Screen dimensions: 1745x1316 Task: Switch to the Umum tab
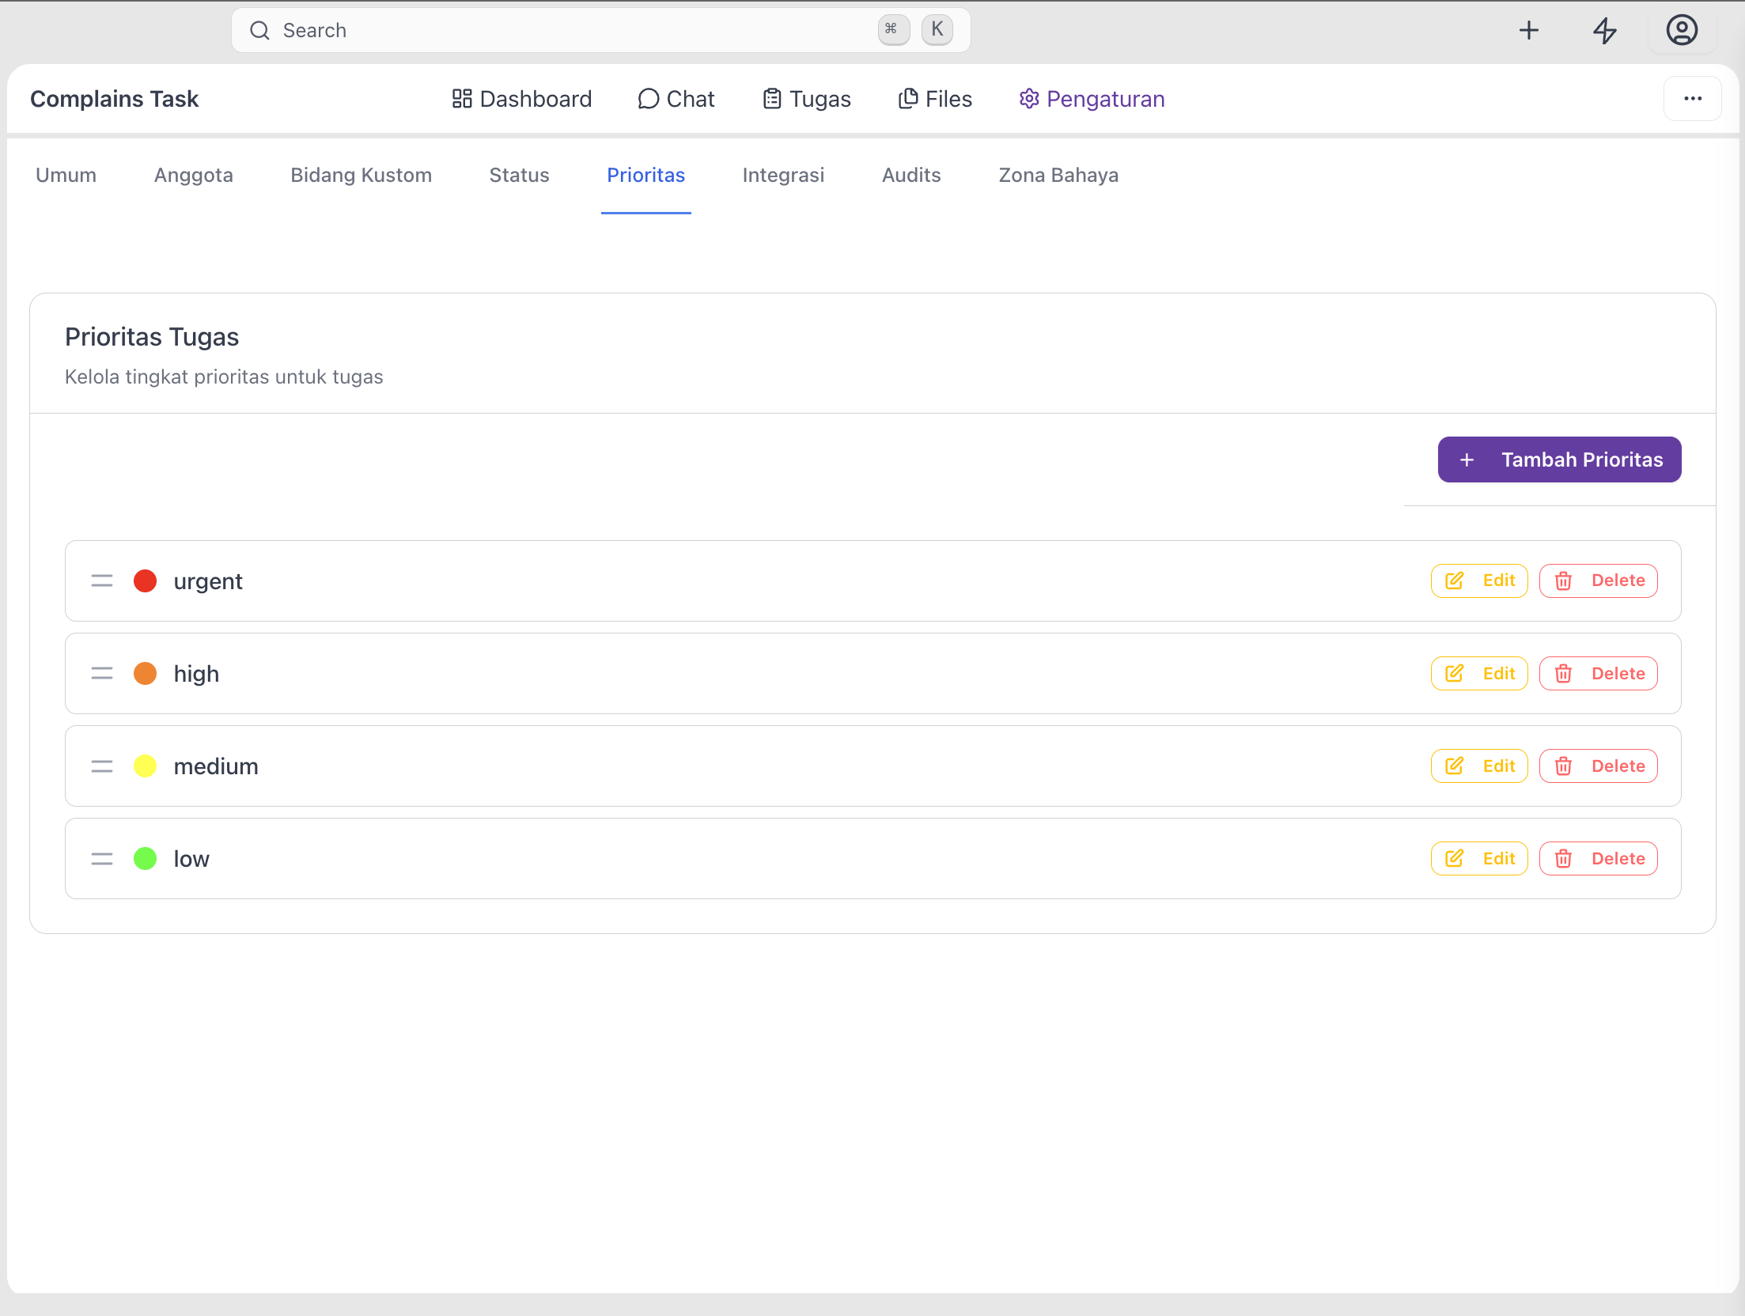pyautogui.click(x=66, y=175)
